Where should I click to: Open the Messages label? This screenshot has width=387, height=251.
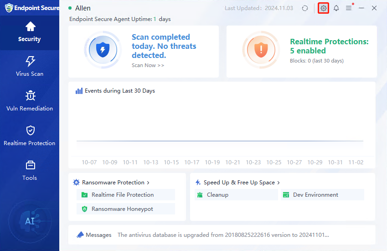tap(98, 235)
